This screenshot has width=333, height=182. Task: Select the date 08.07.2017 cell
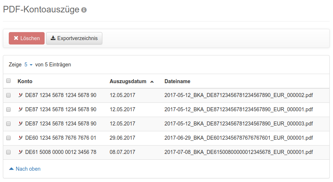[122, 152]
